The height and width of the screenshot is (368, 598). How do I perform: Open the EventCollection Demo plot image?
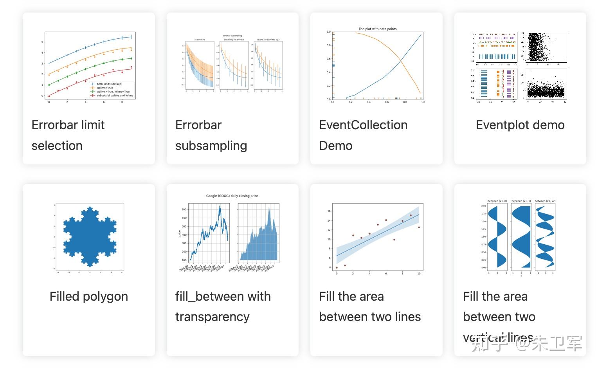pos(376,65)
